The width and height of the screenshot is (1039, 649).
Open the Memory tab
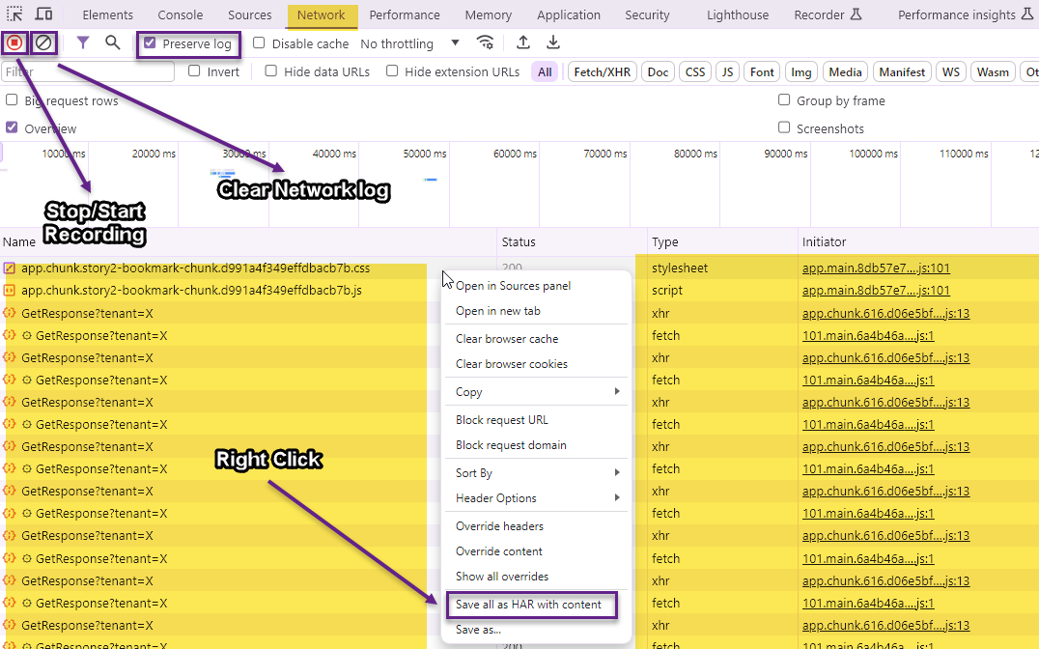click(489, 14)
